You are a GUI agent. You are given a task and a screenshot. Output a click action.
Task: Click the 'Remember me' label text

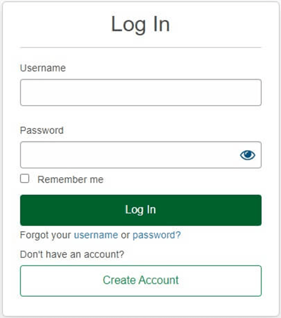70,179
